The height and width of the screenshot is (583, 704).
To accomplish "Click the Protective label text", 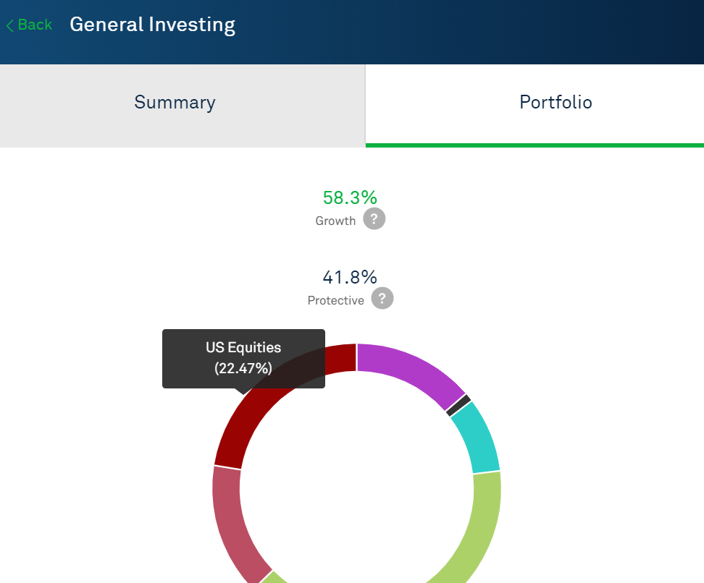I will 335,301.
